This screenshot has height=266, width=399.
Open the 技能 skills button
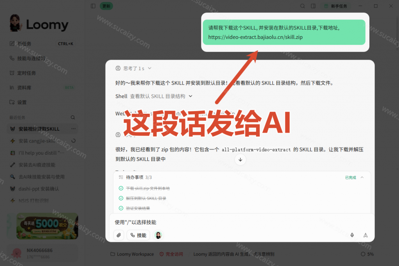[138, 235]
